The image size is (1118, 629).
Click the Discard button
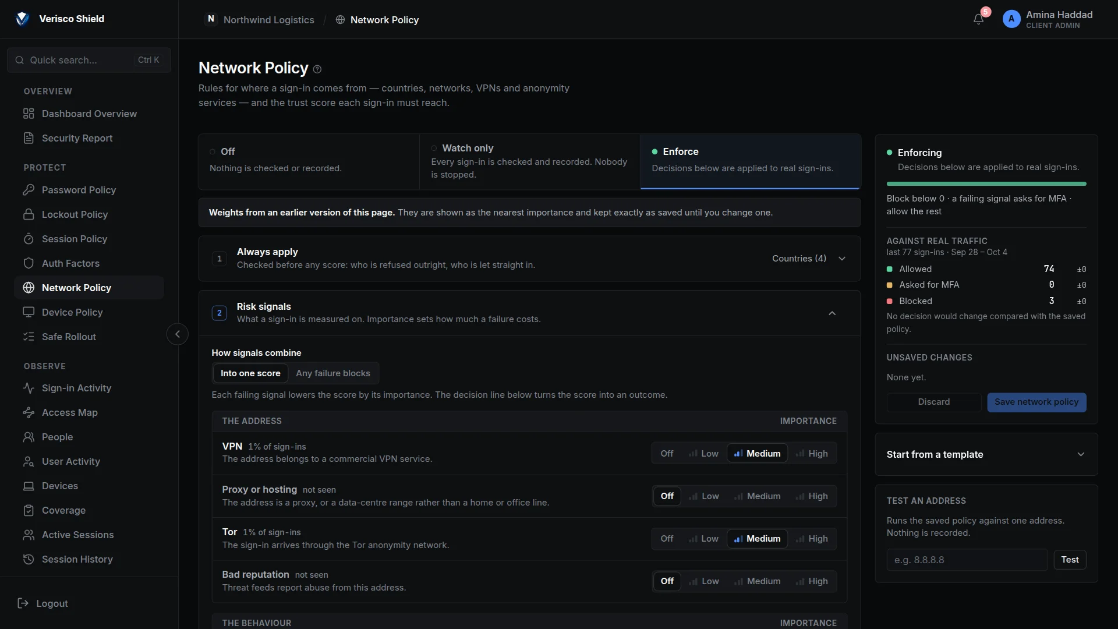pos(934,402)
